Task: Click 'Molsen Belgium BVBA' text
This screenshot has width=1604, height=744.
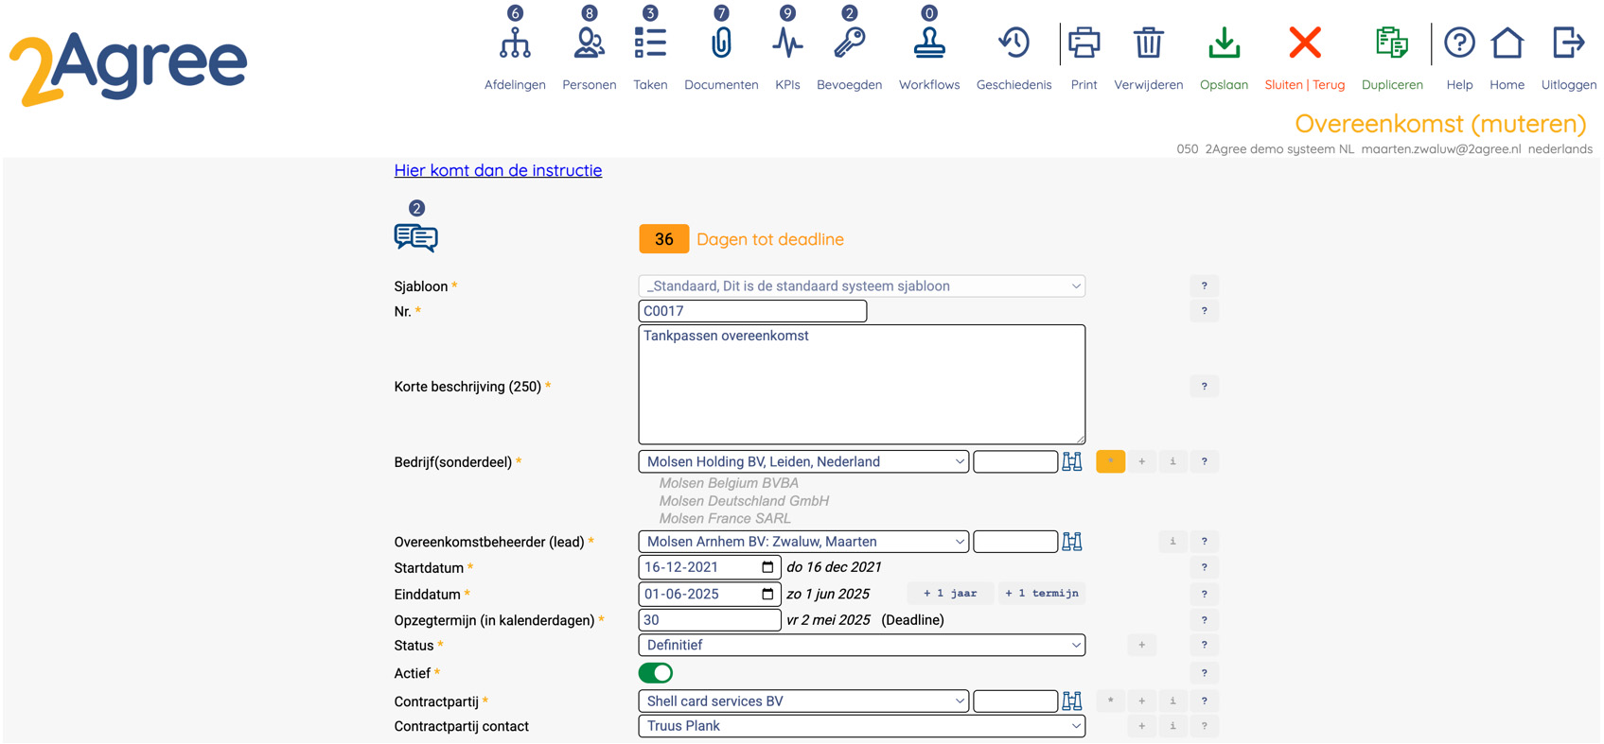Action: coord(729,483)
